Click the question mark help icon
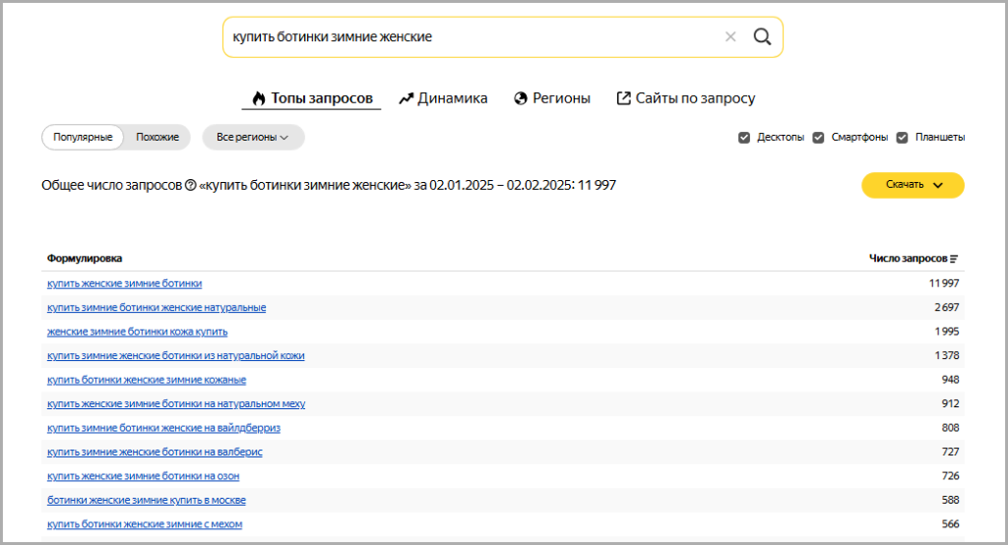 click(190, 185)
